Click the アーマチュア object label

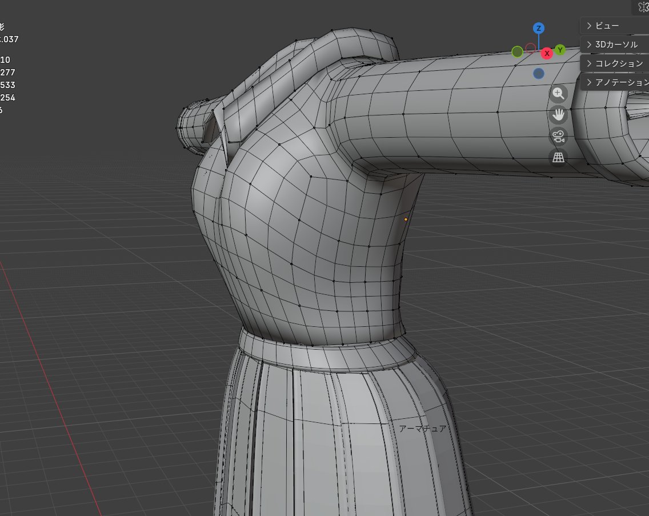423,428
